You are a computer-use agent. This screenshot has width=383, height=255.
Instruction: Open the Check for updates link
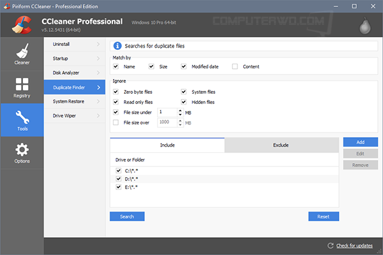click(x=354, y=245)
